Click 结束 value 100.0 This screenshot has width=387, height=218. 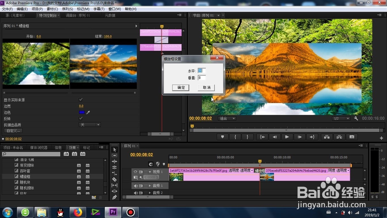click(x=108, y=36)
